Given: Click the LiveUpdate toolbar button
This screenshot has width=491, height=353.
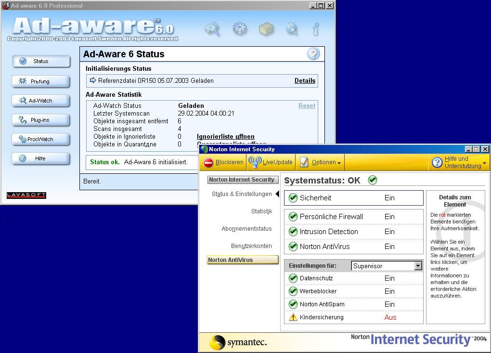Looking at the screenshot, I should pos(271,162).
